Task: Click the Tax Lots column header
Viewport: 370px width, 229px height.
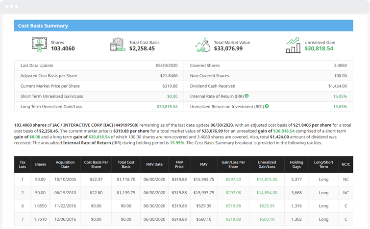Action: (x=23, y=164)
